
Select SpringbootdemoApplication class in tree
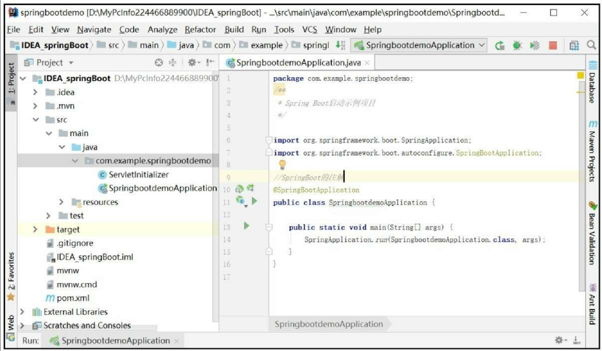pos(157,188)
